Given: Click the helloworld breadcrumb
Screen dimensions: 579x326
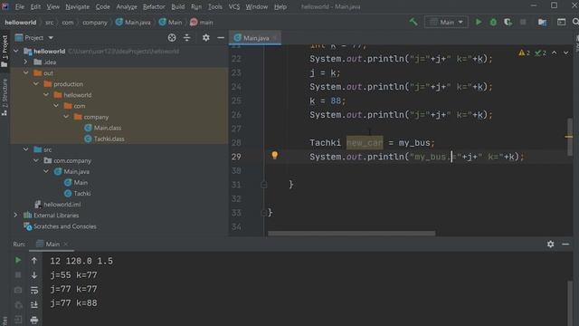Looking at the screenshot, I should click(21, 22).
